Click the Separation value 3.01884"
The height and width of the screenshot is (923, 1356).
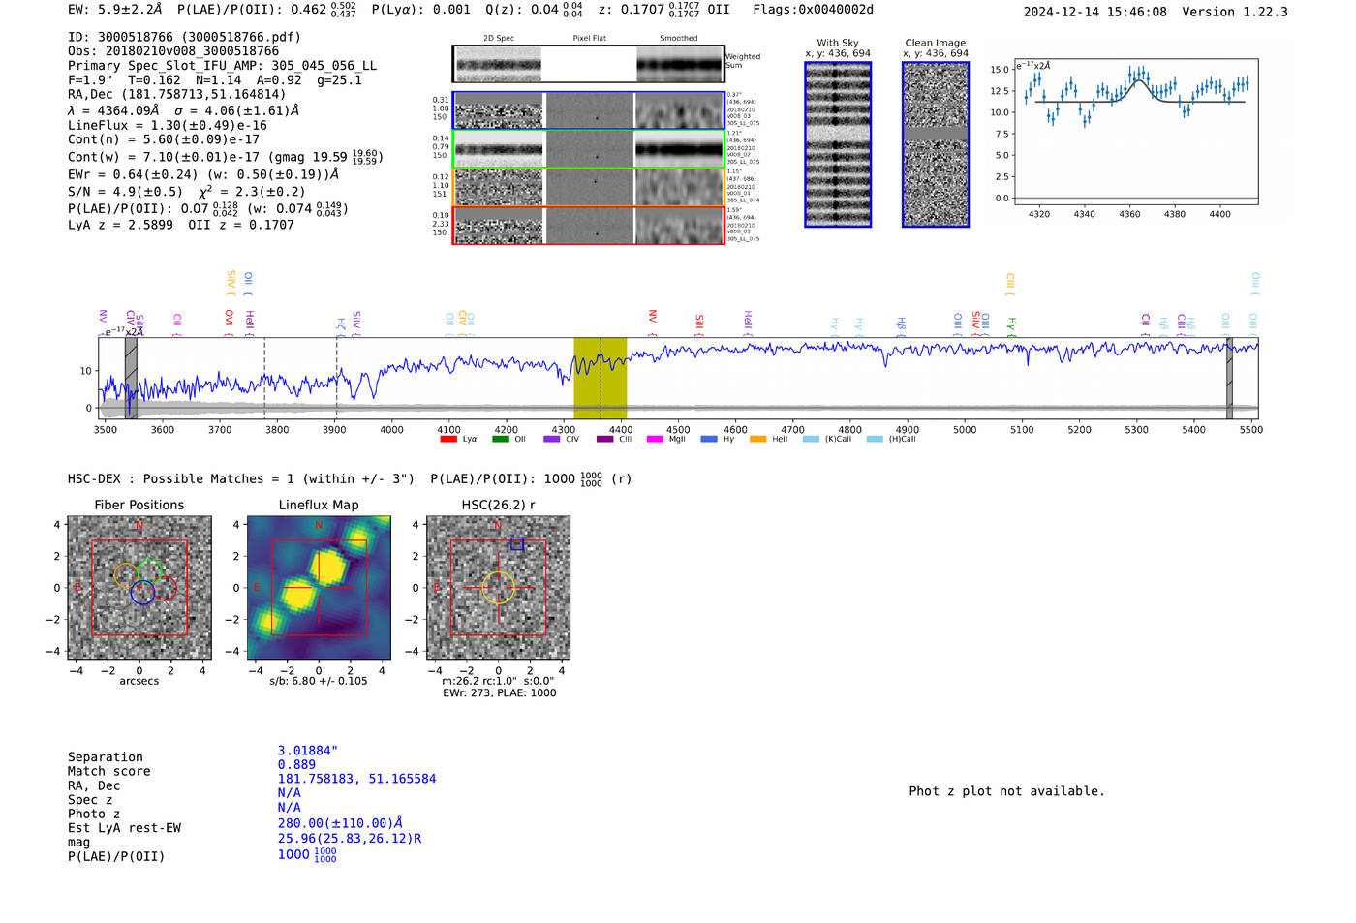click(x=308, y=751)
